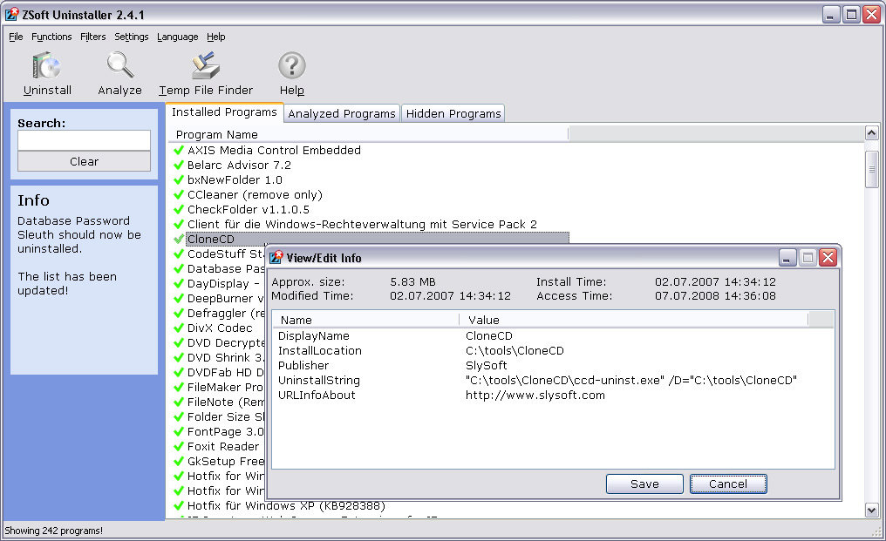Switch to the Hidden Programs tab
886x541 pixels.
click(x=453, y=113)
